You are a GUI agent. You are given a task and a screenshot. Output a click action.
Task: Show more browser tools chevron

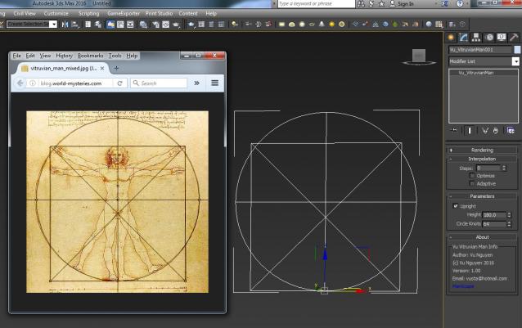196,83
